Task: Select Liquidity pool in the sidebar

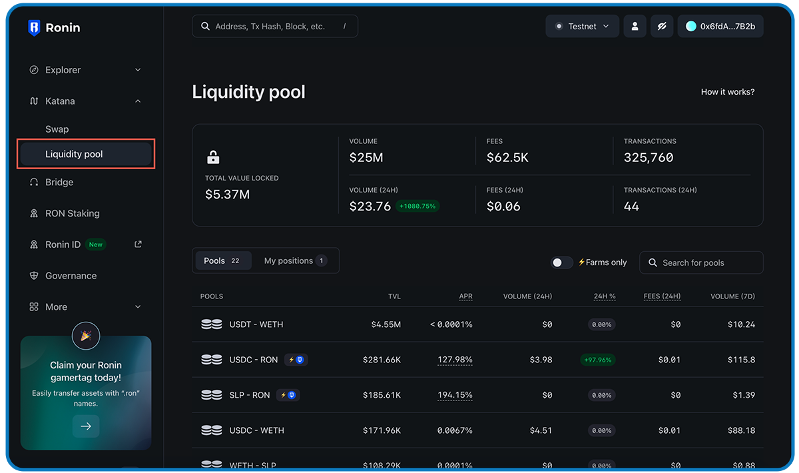Action: point(86,155)
